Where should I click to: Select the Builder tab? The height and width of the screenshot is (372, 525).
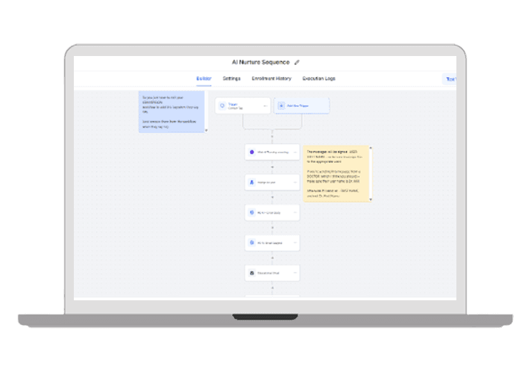click(204, 78)
